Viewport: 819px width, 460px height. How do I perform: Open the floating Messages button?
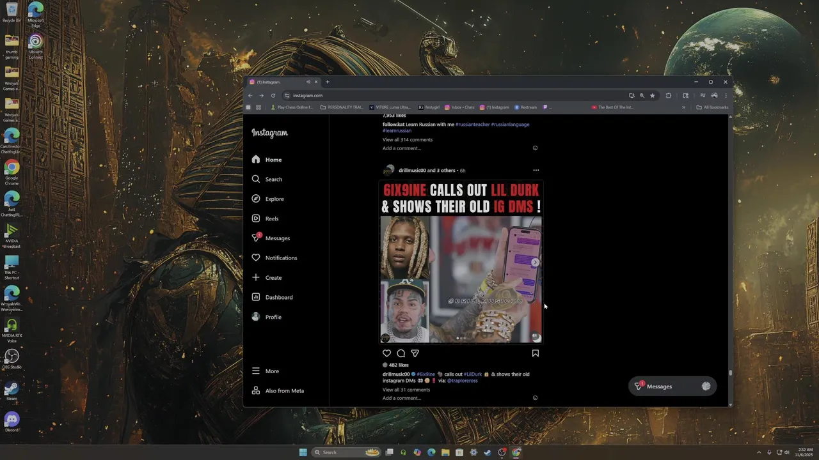[672, 387]
